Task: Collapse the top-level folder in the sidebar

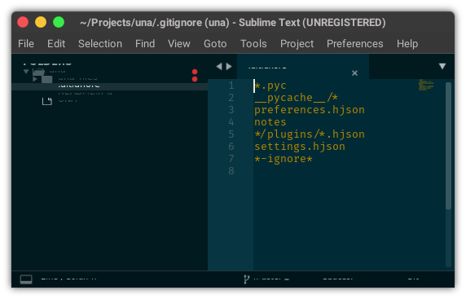Action: [26, 72]
